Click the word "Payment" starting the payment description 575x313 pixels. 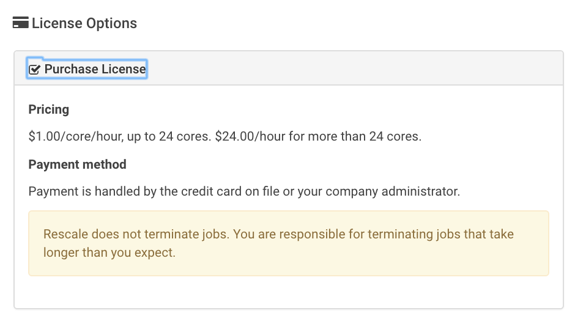[51, 191]
